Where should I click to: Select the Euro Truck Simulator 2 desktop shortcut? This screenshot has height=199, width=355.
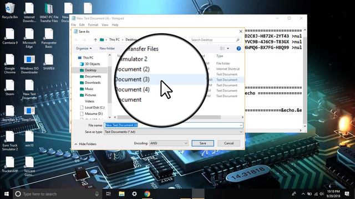coord(10,141)
